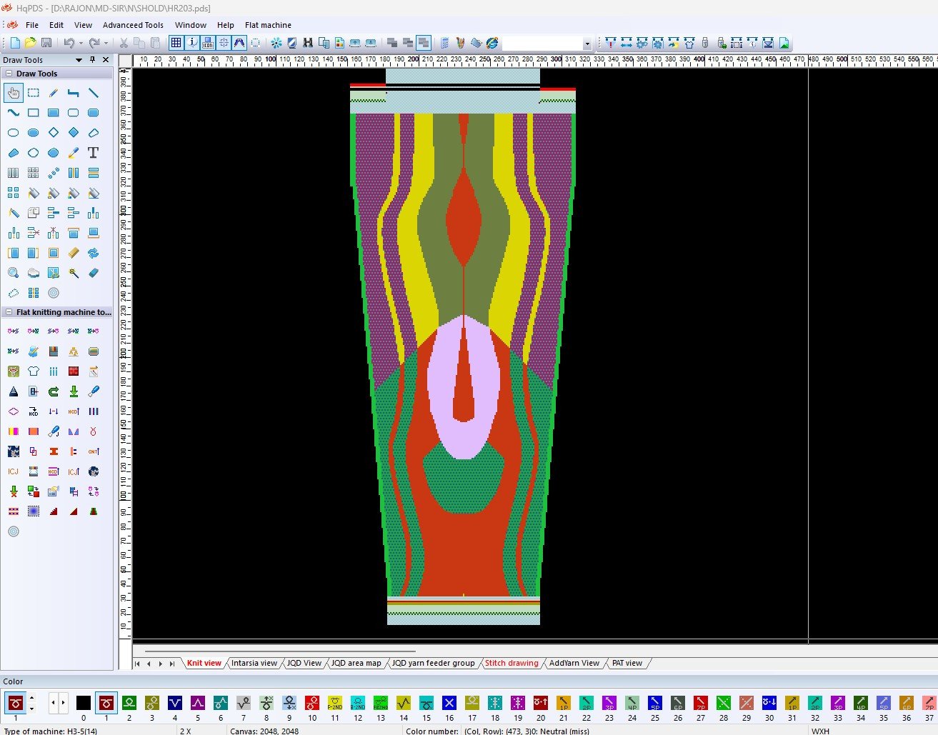This screenshot has height=735, width=938.
Task: Toggle the grid display toolbar button
Action: pos(176,43)
